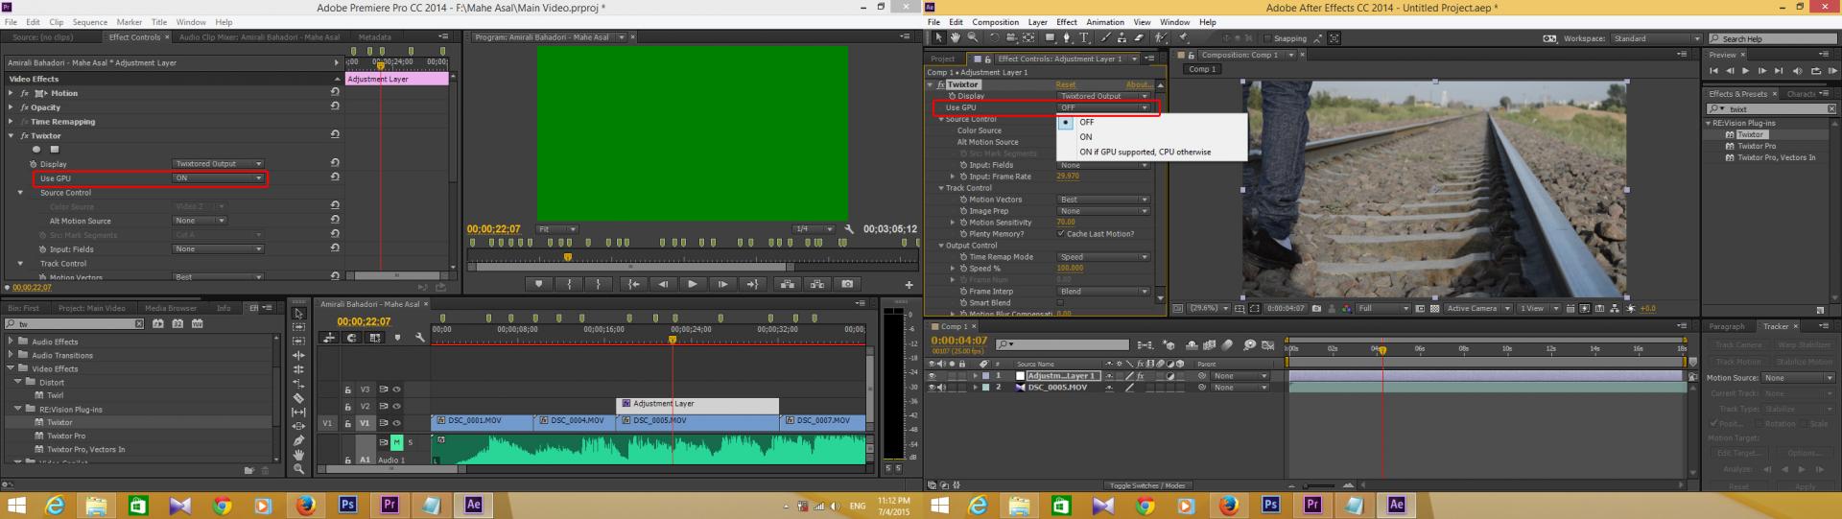Solo the Audio 1 track (S button)
The height and width of the screenshot is (519, 1842).
[x=411, y=442]
